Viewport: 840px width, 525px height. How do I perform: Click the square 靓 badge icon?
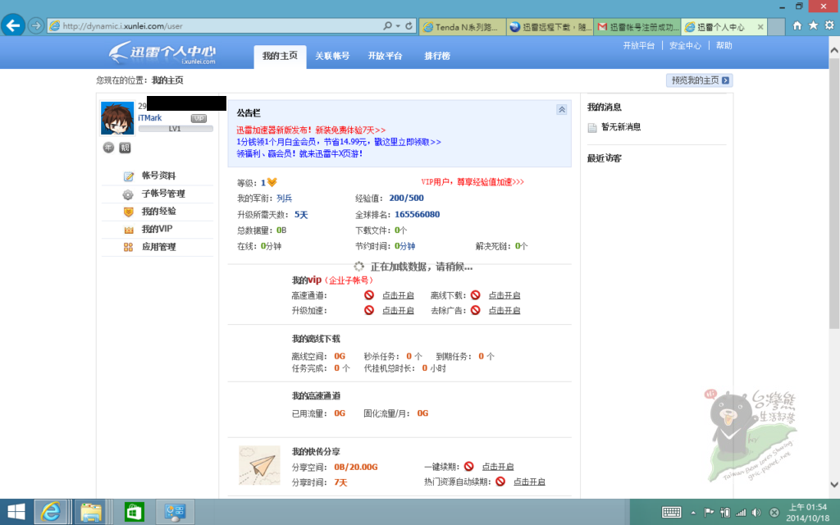pyautogui.click(x=125, y=148)
